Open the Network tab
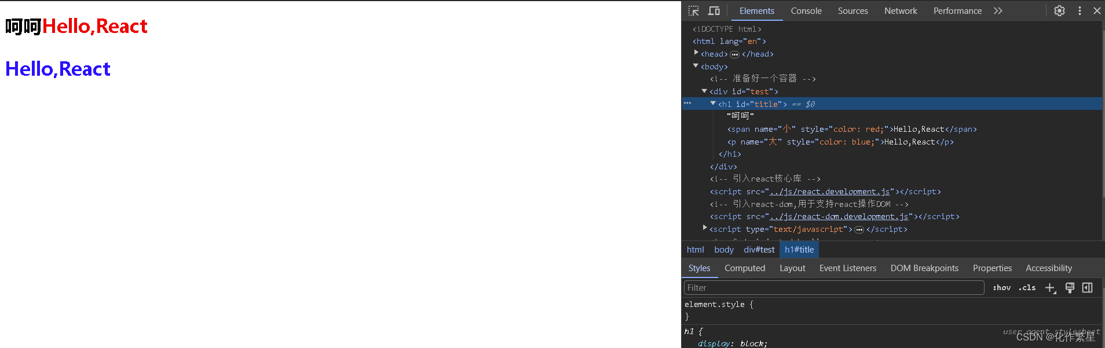 tap(901, 11)
